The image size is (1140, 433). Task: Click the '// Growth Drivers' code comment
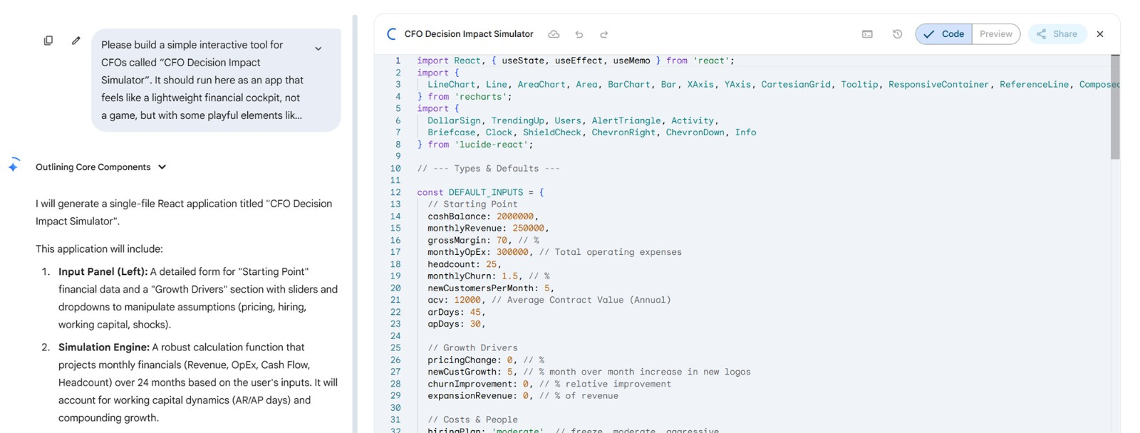(x=472, y=348)
